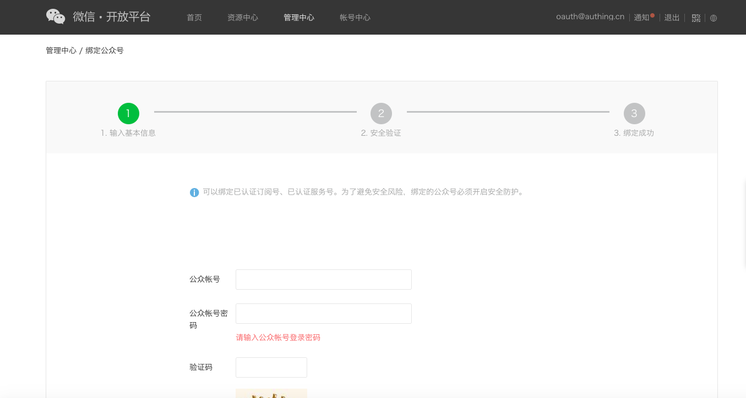Viewport: 746px width, 398px height.
Task: Click the green step 1 circle
Action: click(x=128, y=113)
